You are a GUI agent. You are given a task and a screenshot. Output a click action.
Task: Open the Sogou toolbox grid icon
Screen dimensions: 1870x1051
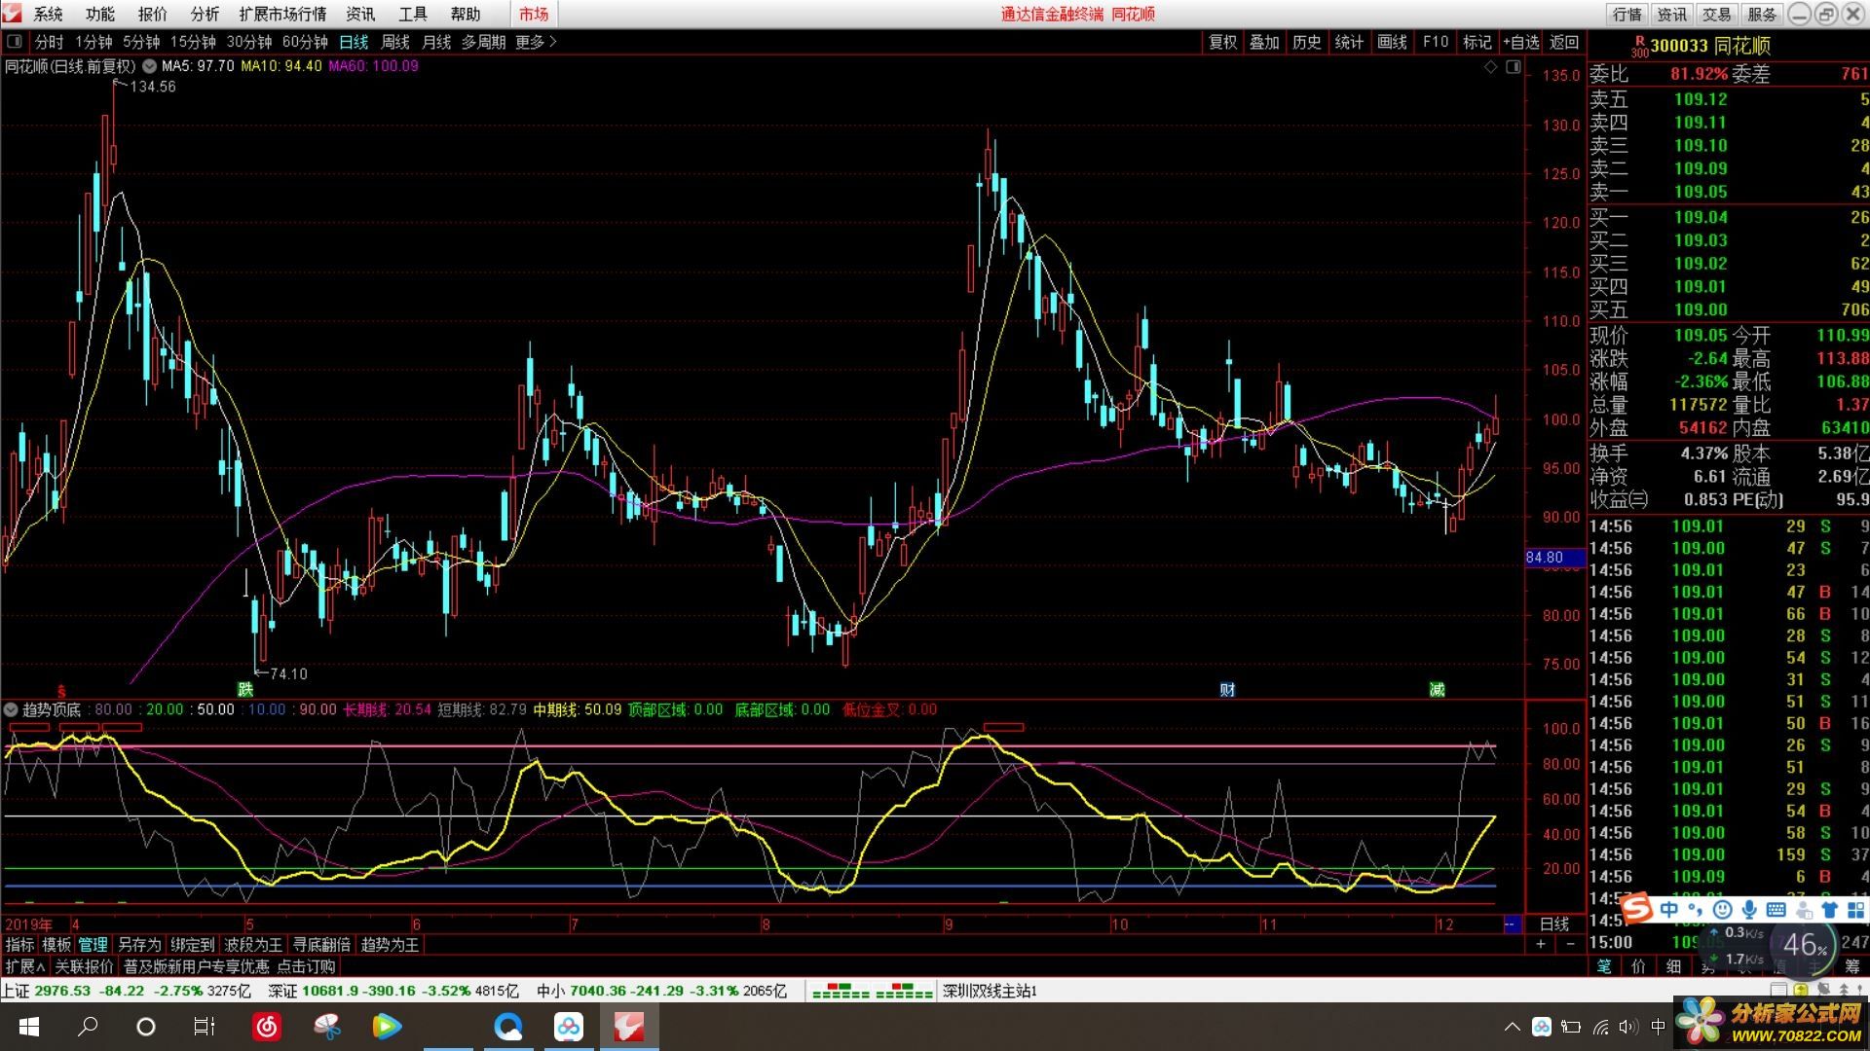coord(1854,910)
